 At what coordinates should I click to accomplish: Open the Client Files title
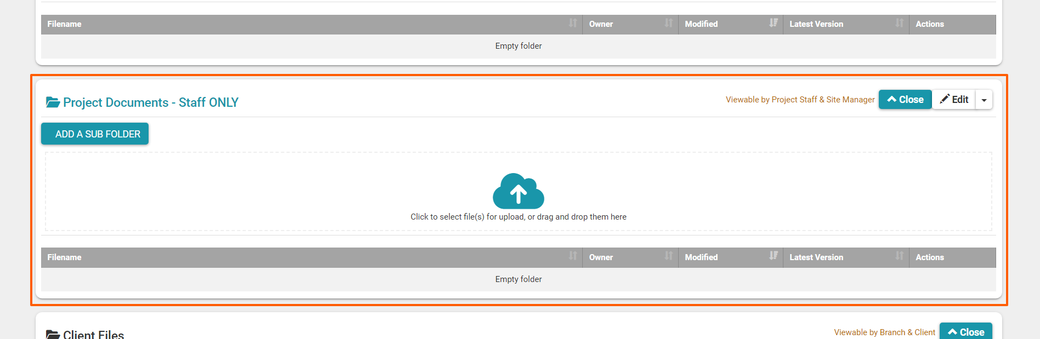[x=94, y=335]
